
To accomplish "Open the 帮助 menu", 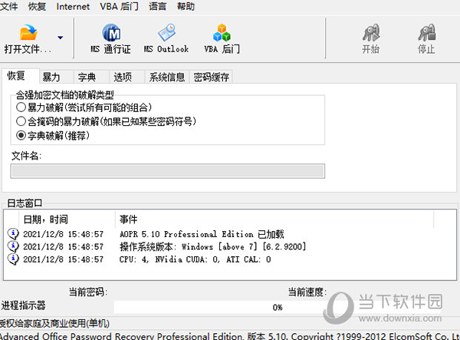I will coord(186,6).
